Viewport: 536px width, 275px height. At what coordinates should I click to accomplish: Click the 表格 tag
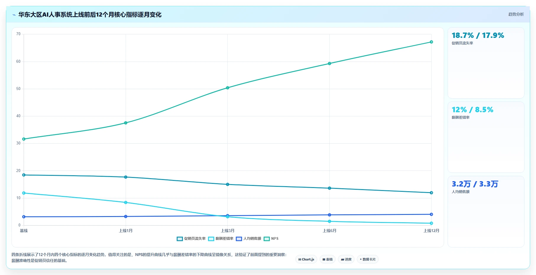pos(328,259)
